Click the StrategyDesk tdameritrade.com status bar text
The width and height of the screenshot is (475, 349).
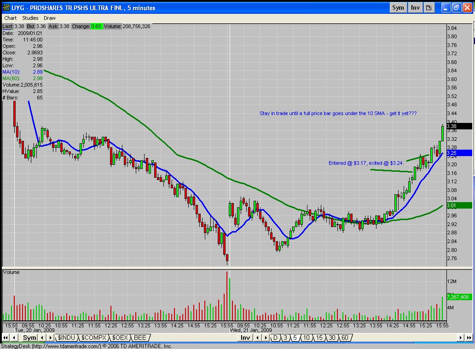click(x=87, y=346)
